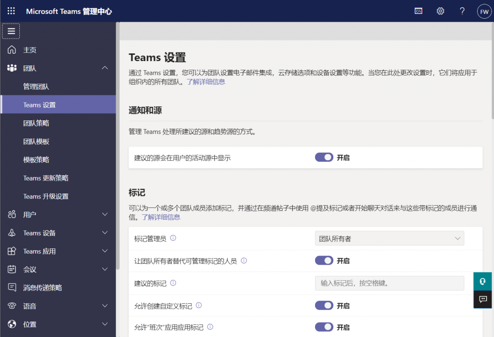Open the settings gear icon
Viewport: 494px width, 337px height.
point(440,11)
